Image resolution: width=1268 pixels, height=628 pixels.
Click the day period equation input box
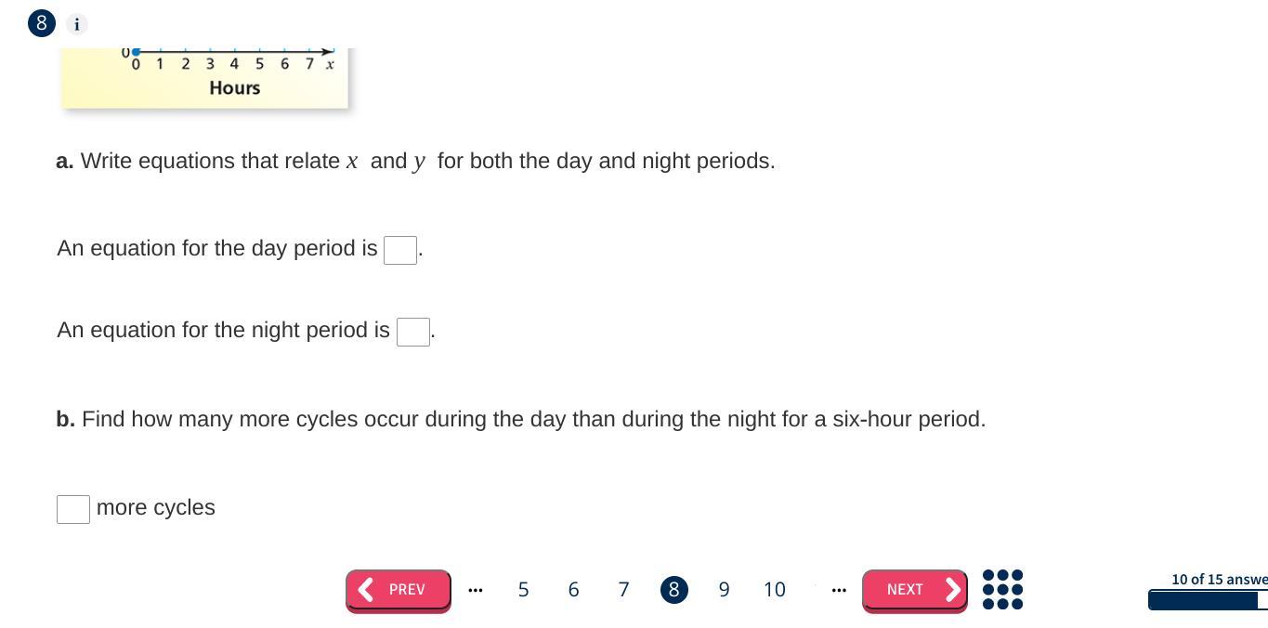pyautogui.click(x=400, y=250)
